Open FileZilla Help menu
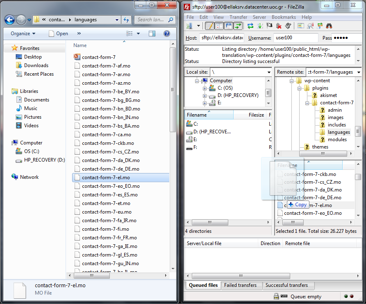The image size is (366, 304). pos(307,17)
